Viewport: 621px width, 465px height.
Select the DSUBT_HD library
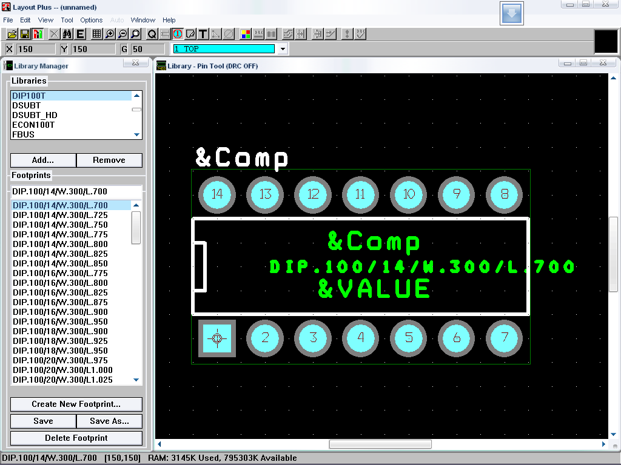(72, 115)
